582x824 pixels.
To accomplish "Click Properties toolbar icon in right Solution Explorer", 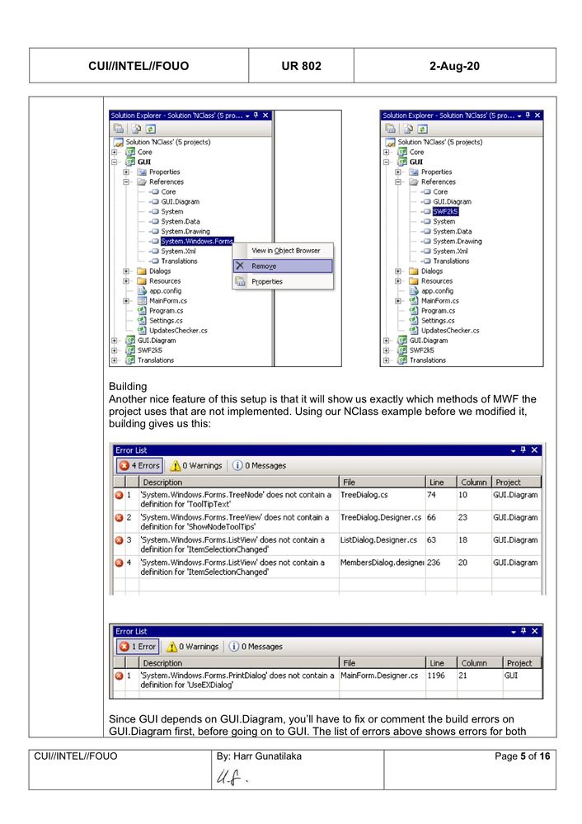I will (390, 128).
